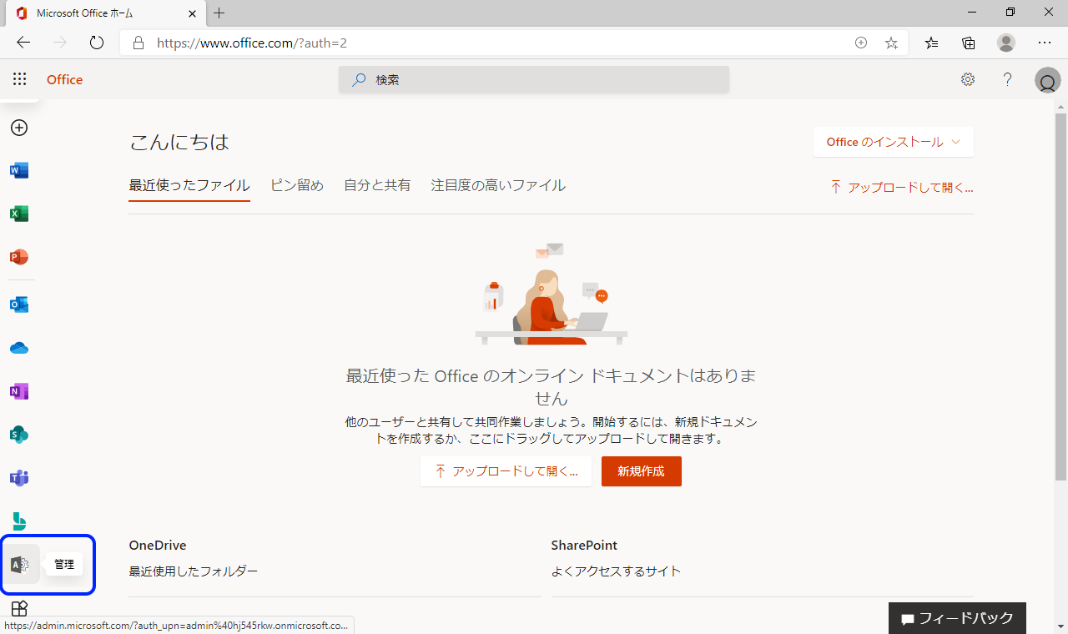Select the 最近使ったファイル tab
This screenshot has height=634, width=1068.
point(189,185)
